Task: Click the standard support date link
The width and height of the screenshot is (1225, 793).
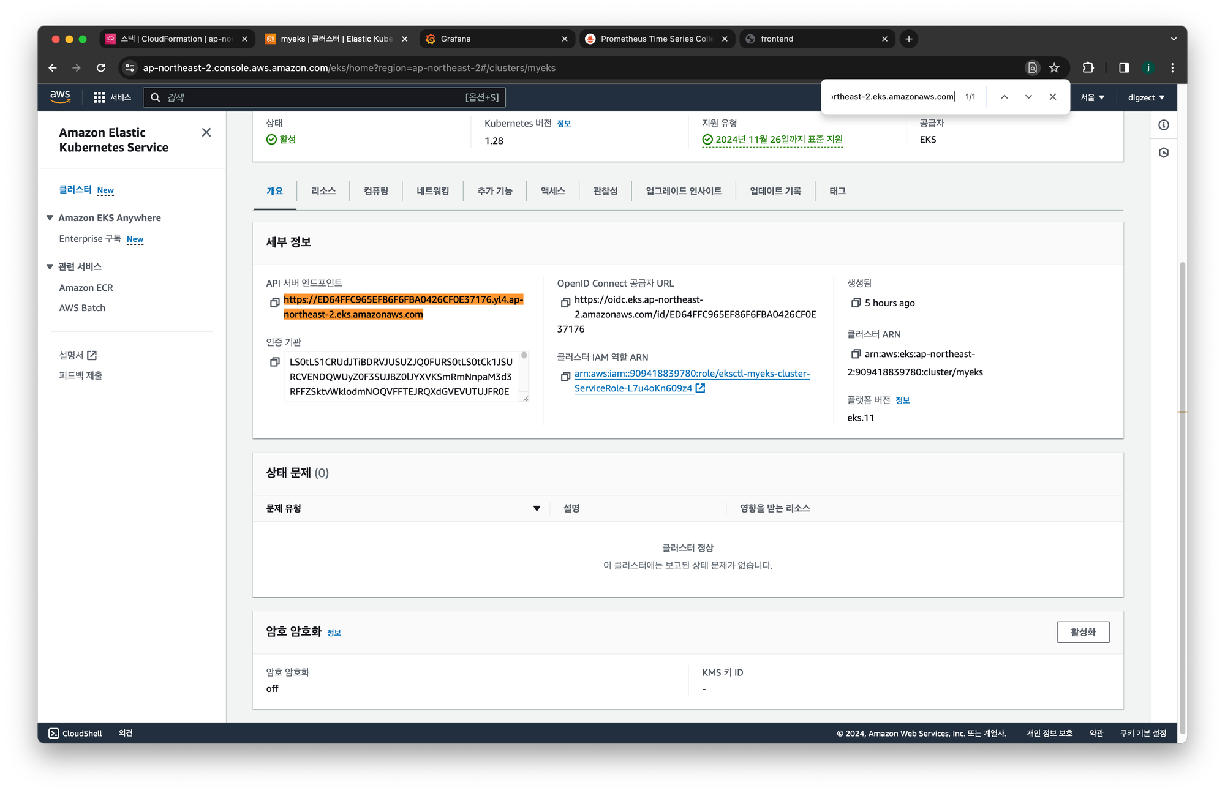Action: click(779, 140)
